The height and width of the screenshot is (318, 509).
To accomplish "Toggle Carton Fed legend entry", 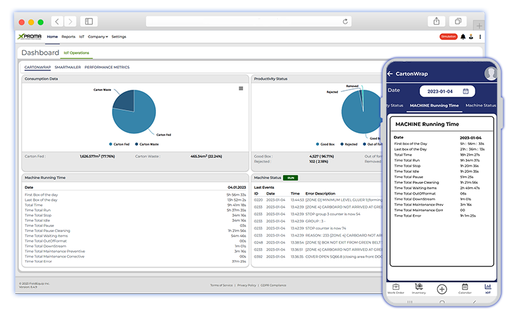I will click(119, 144).
